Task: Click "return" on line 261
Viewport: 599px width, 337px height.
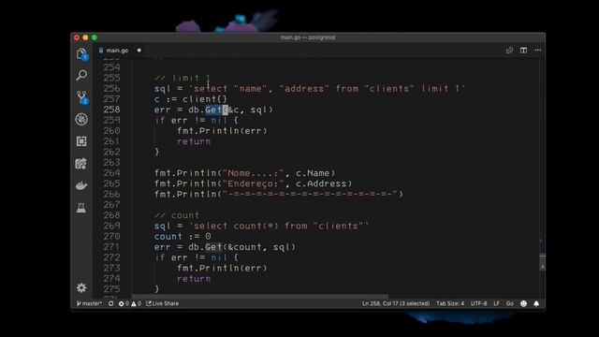Action: coord(194,141)
